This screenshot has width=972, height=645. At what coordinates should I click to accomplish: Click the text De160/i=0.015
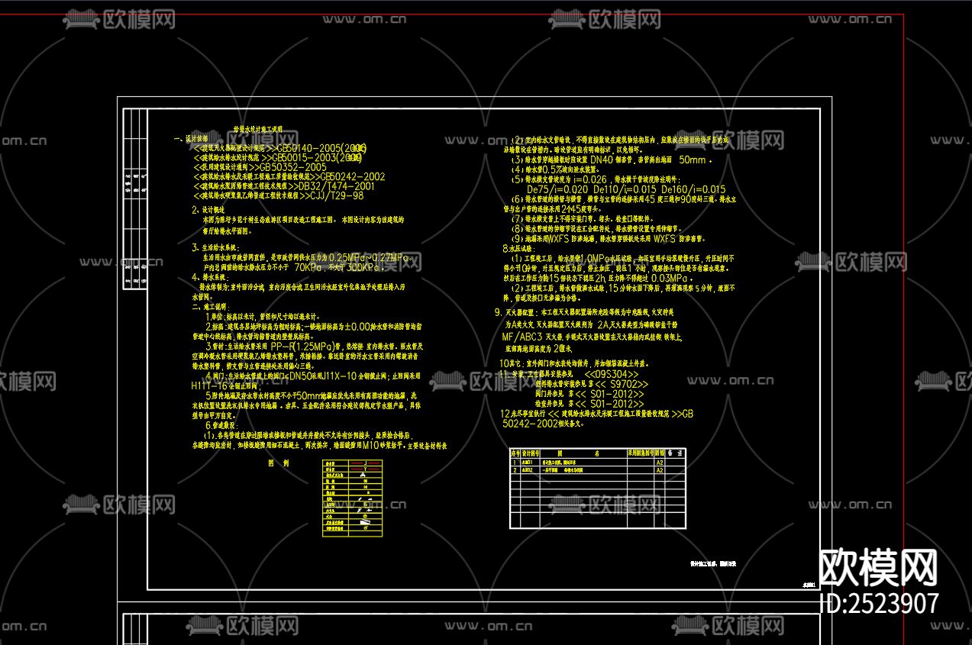click(693, 189)
